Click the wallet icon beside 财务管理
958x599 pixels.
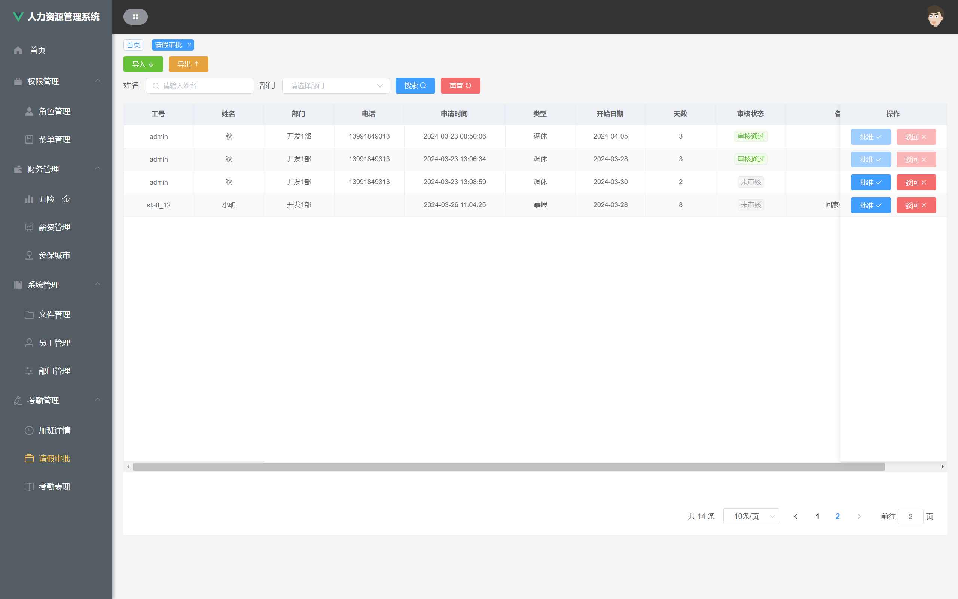pyautogui.click(x=18, y=169)
